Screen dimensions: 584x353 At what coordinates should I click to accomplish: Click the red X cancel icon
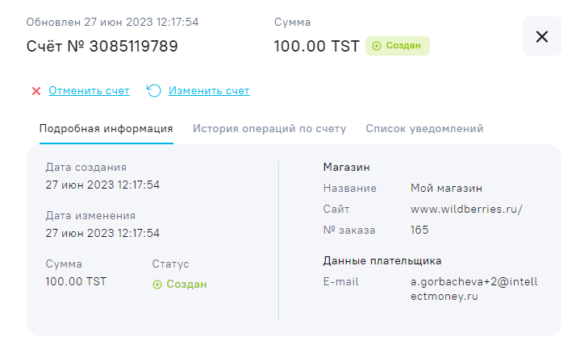pyautogui.click(x=35, y=91)
